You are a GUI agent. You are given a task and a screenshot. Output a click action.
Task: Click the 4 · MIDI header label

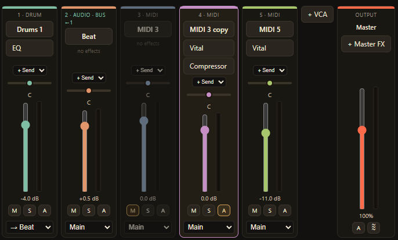click(209, 15)
